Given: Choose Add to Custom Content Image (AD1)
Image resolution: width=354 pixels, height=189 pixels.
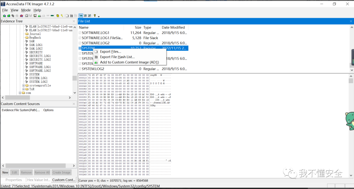Looking at the screenshot, I should tap(129, 62).
